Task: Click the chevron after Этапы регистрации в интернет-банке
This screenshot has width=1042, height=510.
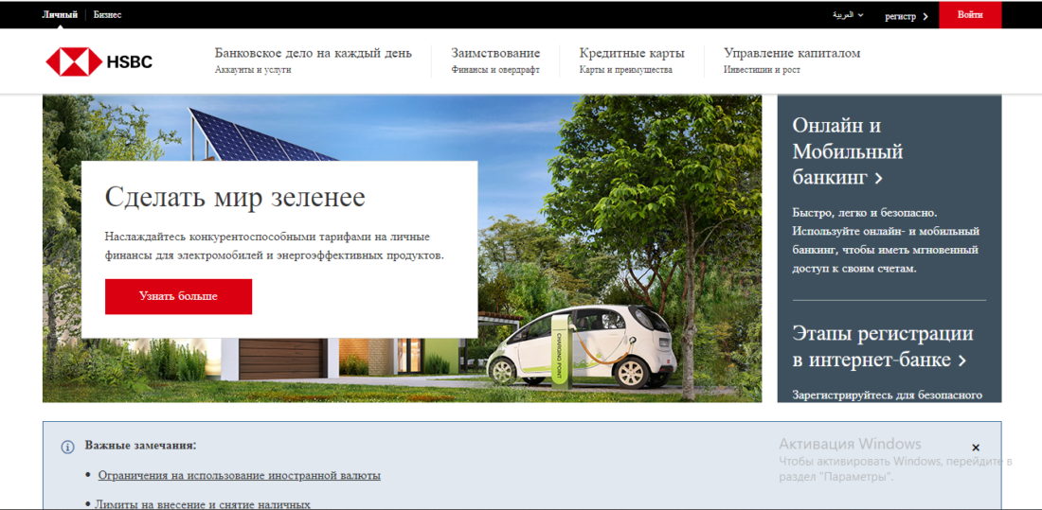Action: [x=961, y=361]
